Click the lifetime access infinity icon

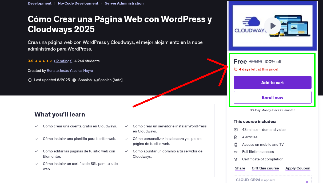point(236,152)
